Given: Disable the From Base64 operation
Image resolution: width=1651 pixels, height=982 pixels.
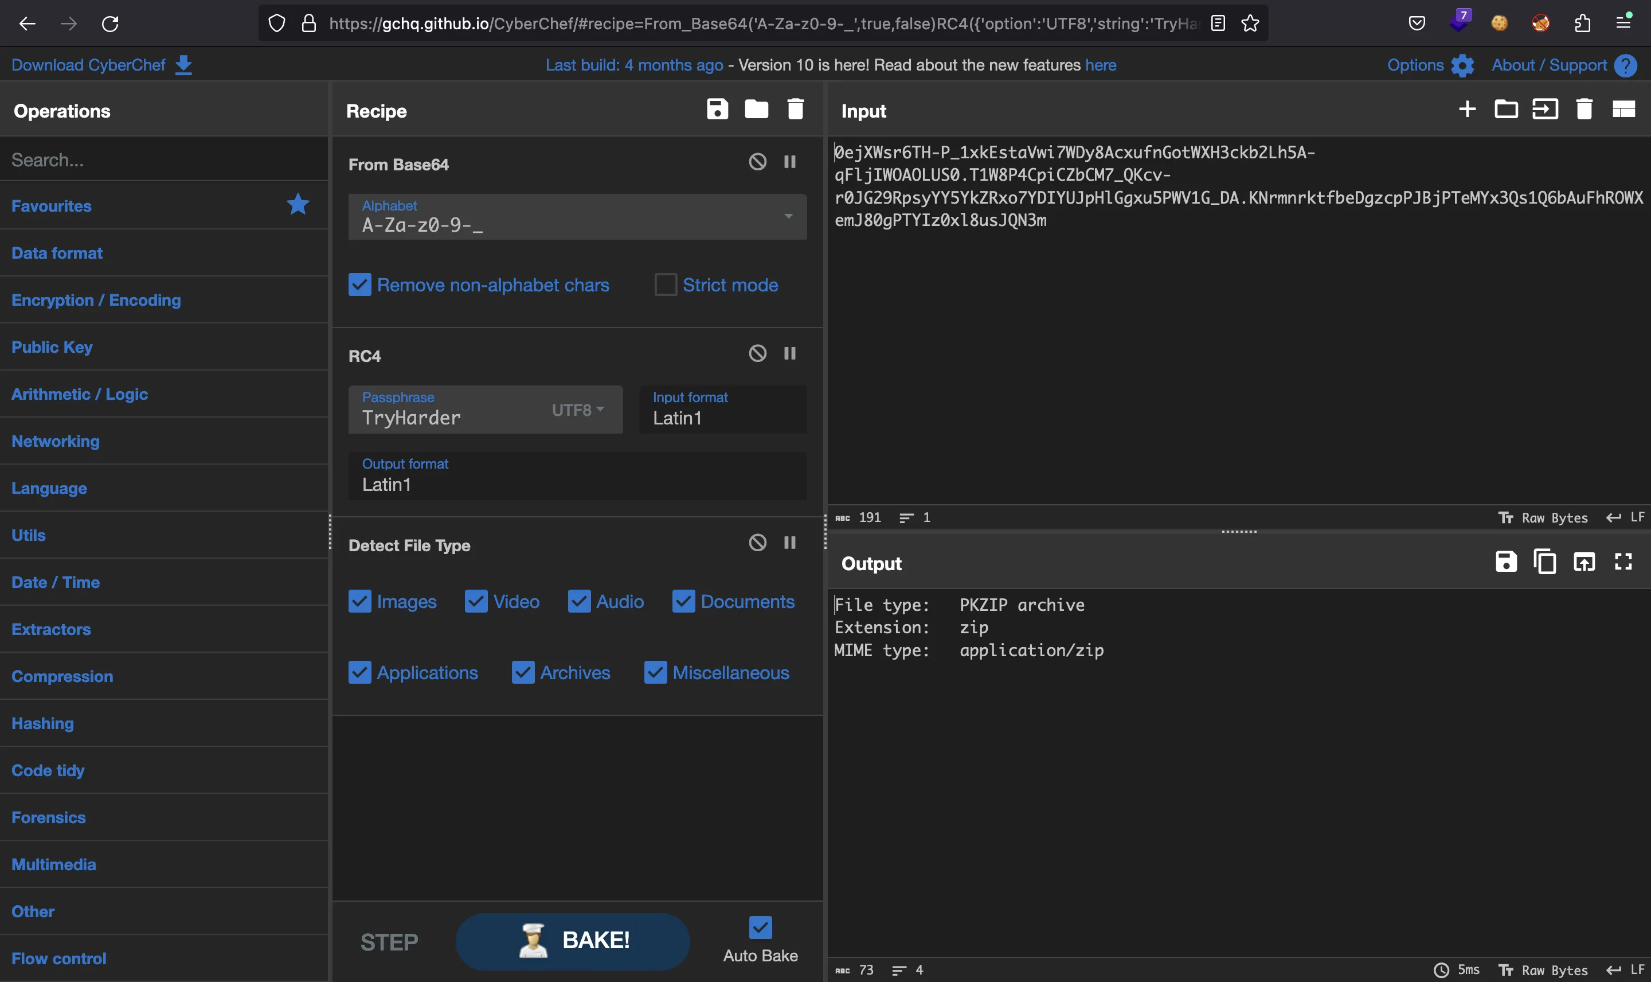Looking at the screenshot, I should coord(757,162).
